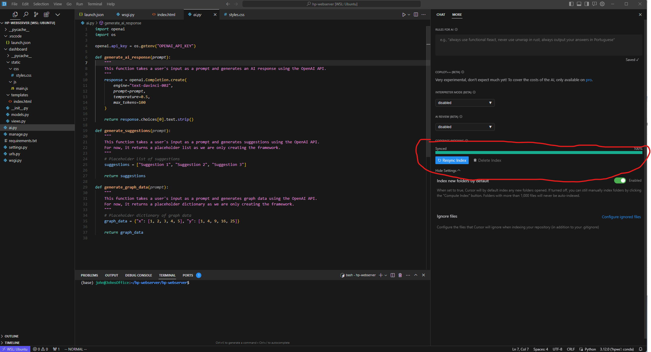Image resolution: width=651 pixels, height=352 pixels.
Task: Collapse the dashboard folder in the explorer
Action: 18,49
